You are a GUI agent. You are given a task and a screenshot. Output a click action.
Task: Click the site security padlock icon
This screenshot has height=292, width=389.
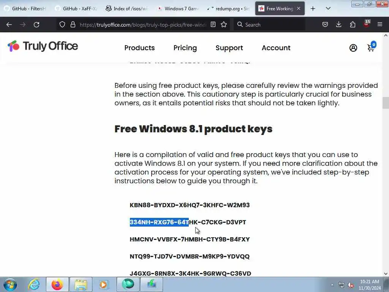coord(73,24)
